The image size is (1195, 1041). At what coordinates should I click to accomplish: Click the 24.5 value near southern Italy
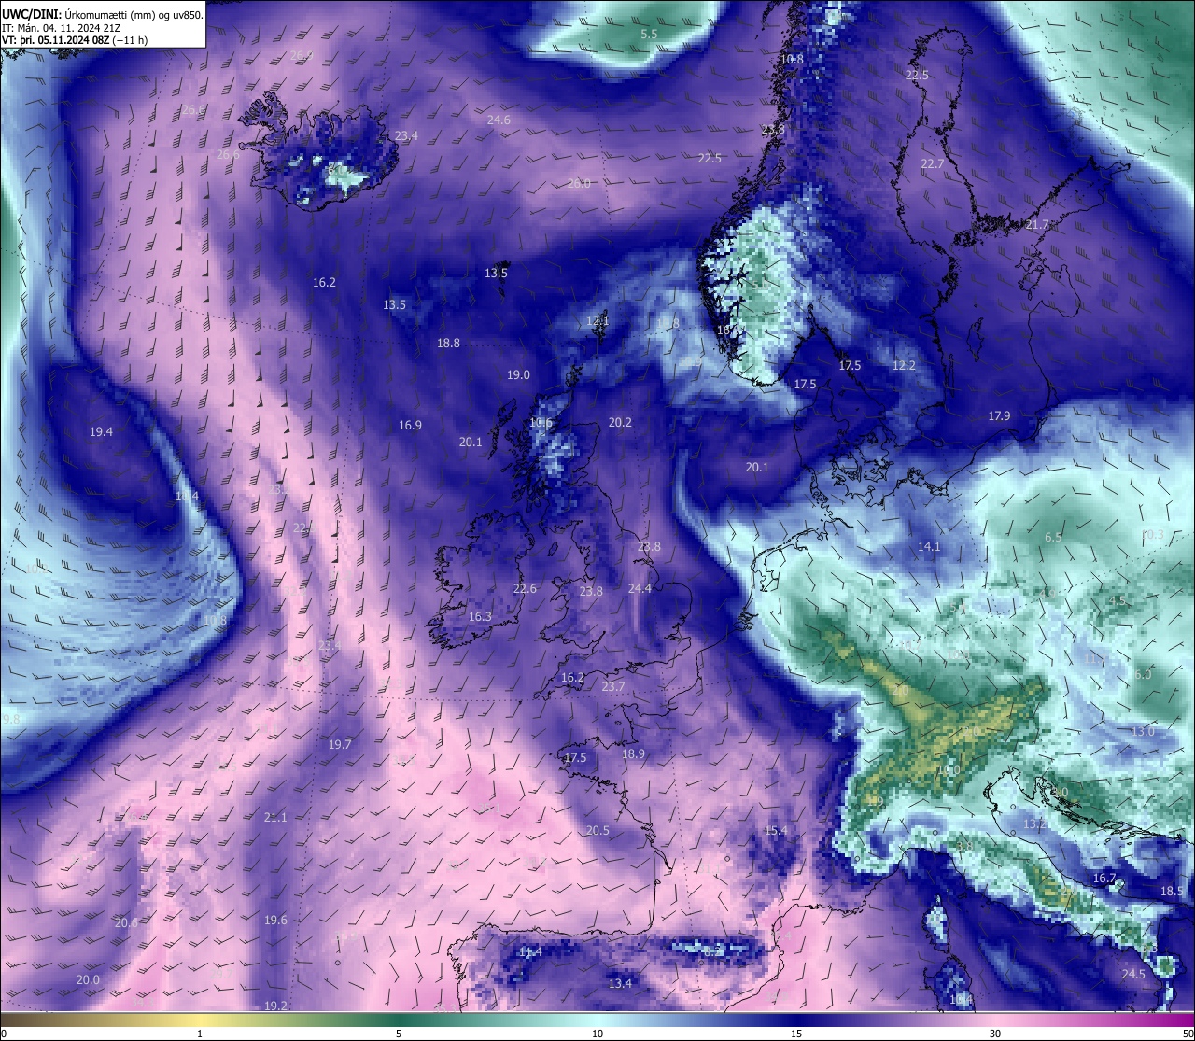click(x=1133, y=974)
